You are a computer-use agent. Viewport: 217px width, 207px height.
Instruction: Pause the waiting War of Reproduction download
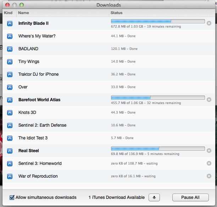[209, 176]
